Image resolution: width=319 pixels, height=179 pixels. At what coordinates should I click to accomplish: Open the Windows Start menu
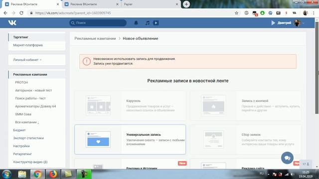tap(6, 174)
